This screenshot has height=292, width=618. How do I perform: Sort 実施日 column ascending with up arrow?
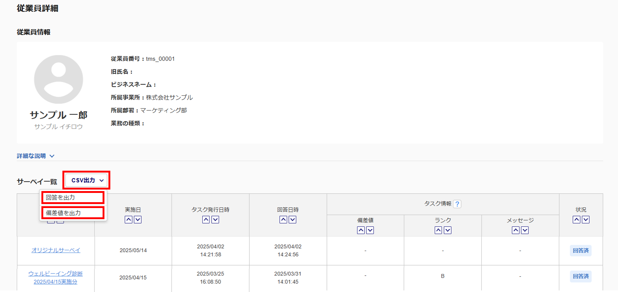129,219
